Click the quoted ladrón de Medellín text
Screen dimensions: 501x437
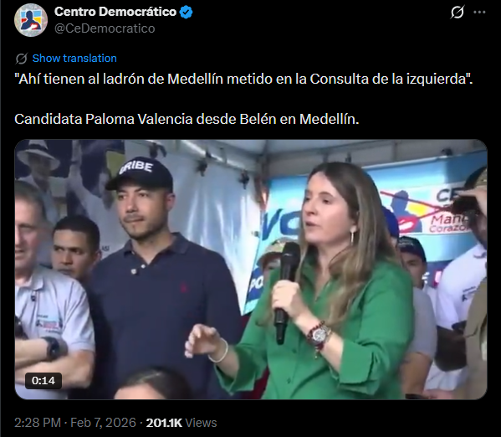pyautogui.click(x=243, y=79)
